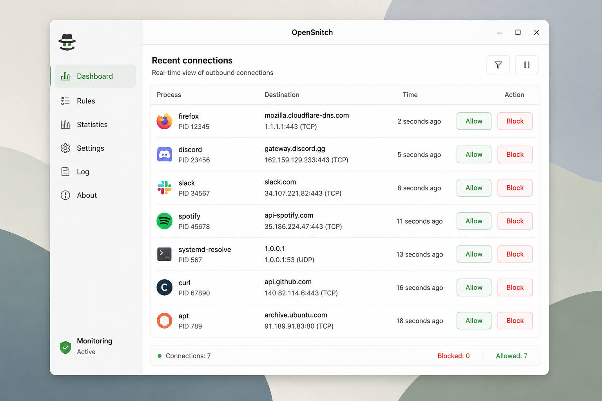The height and width of the screenshot is (401, 602).
Task: Block the apt connection
Action: point(515,320)
